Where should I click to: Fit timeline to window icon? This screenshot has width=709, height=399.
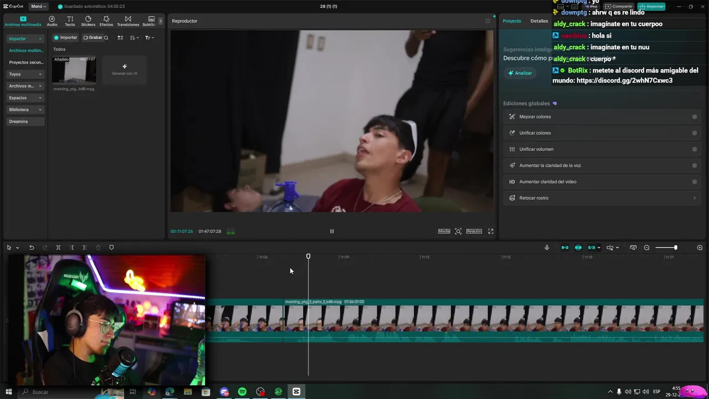tap(633, 248)
